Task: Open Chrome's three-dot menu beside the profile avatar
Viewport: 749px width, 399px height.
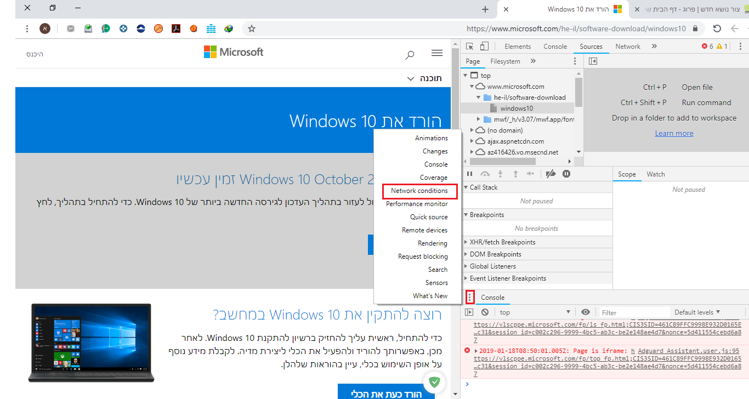Action: pos(27,29)
